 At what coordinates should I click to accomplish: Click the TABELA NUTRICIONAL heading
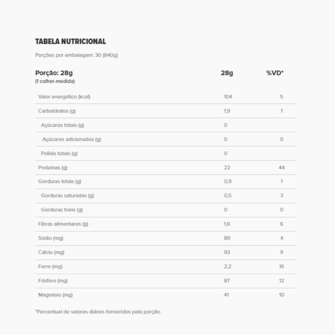click(70, 41)
